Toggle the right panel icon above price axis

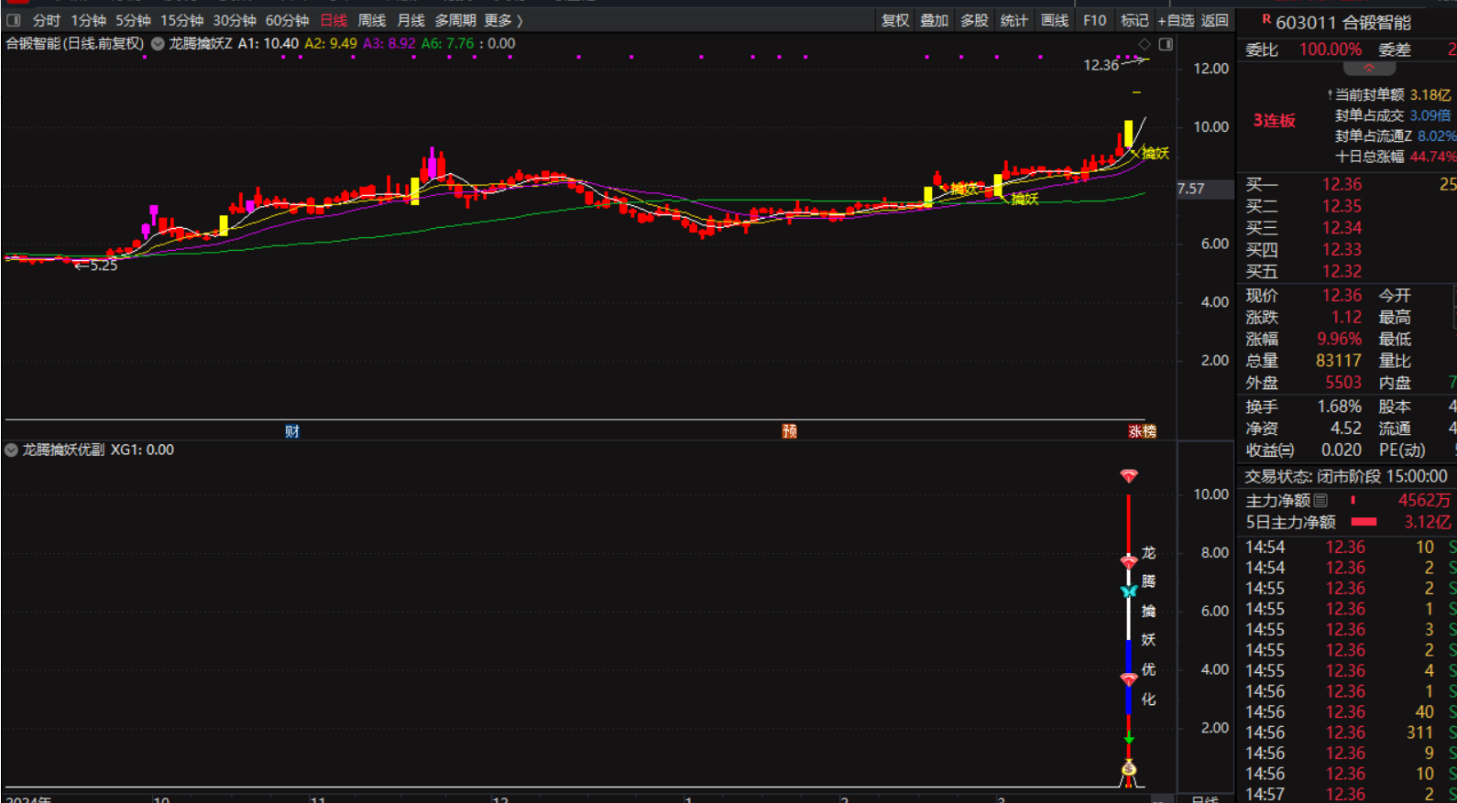pos(1166,44)
